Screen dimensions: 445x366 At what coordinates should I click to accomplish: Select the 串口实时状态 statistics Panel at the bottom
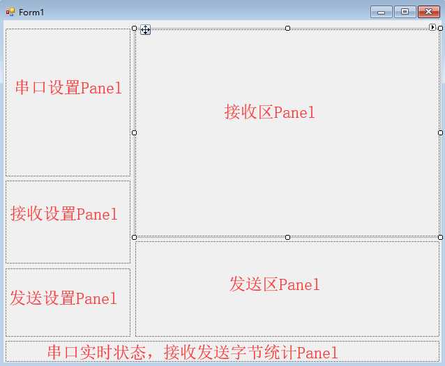tap(222, 351)
